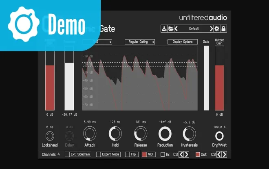Click the -inf dB Reduction value

coord(165,122)
